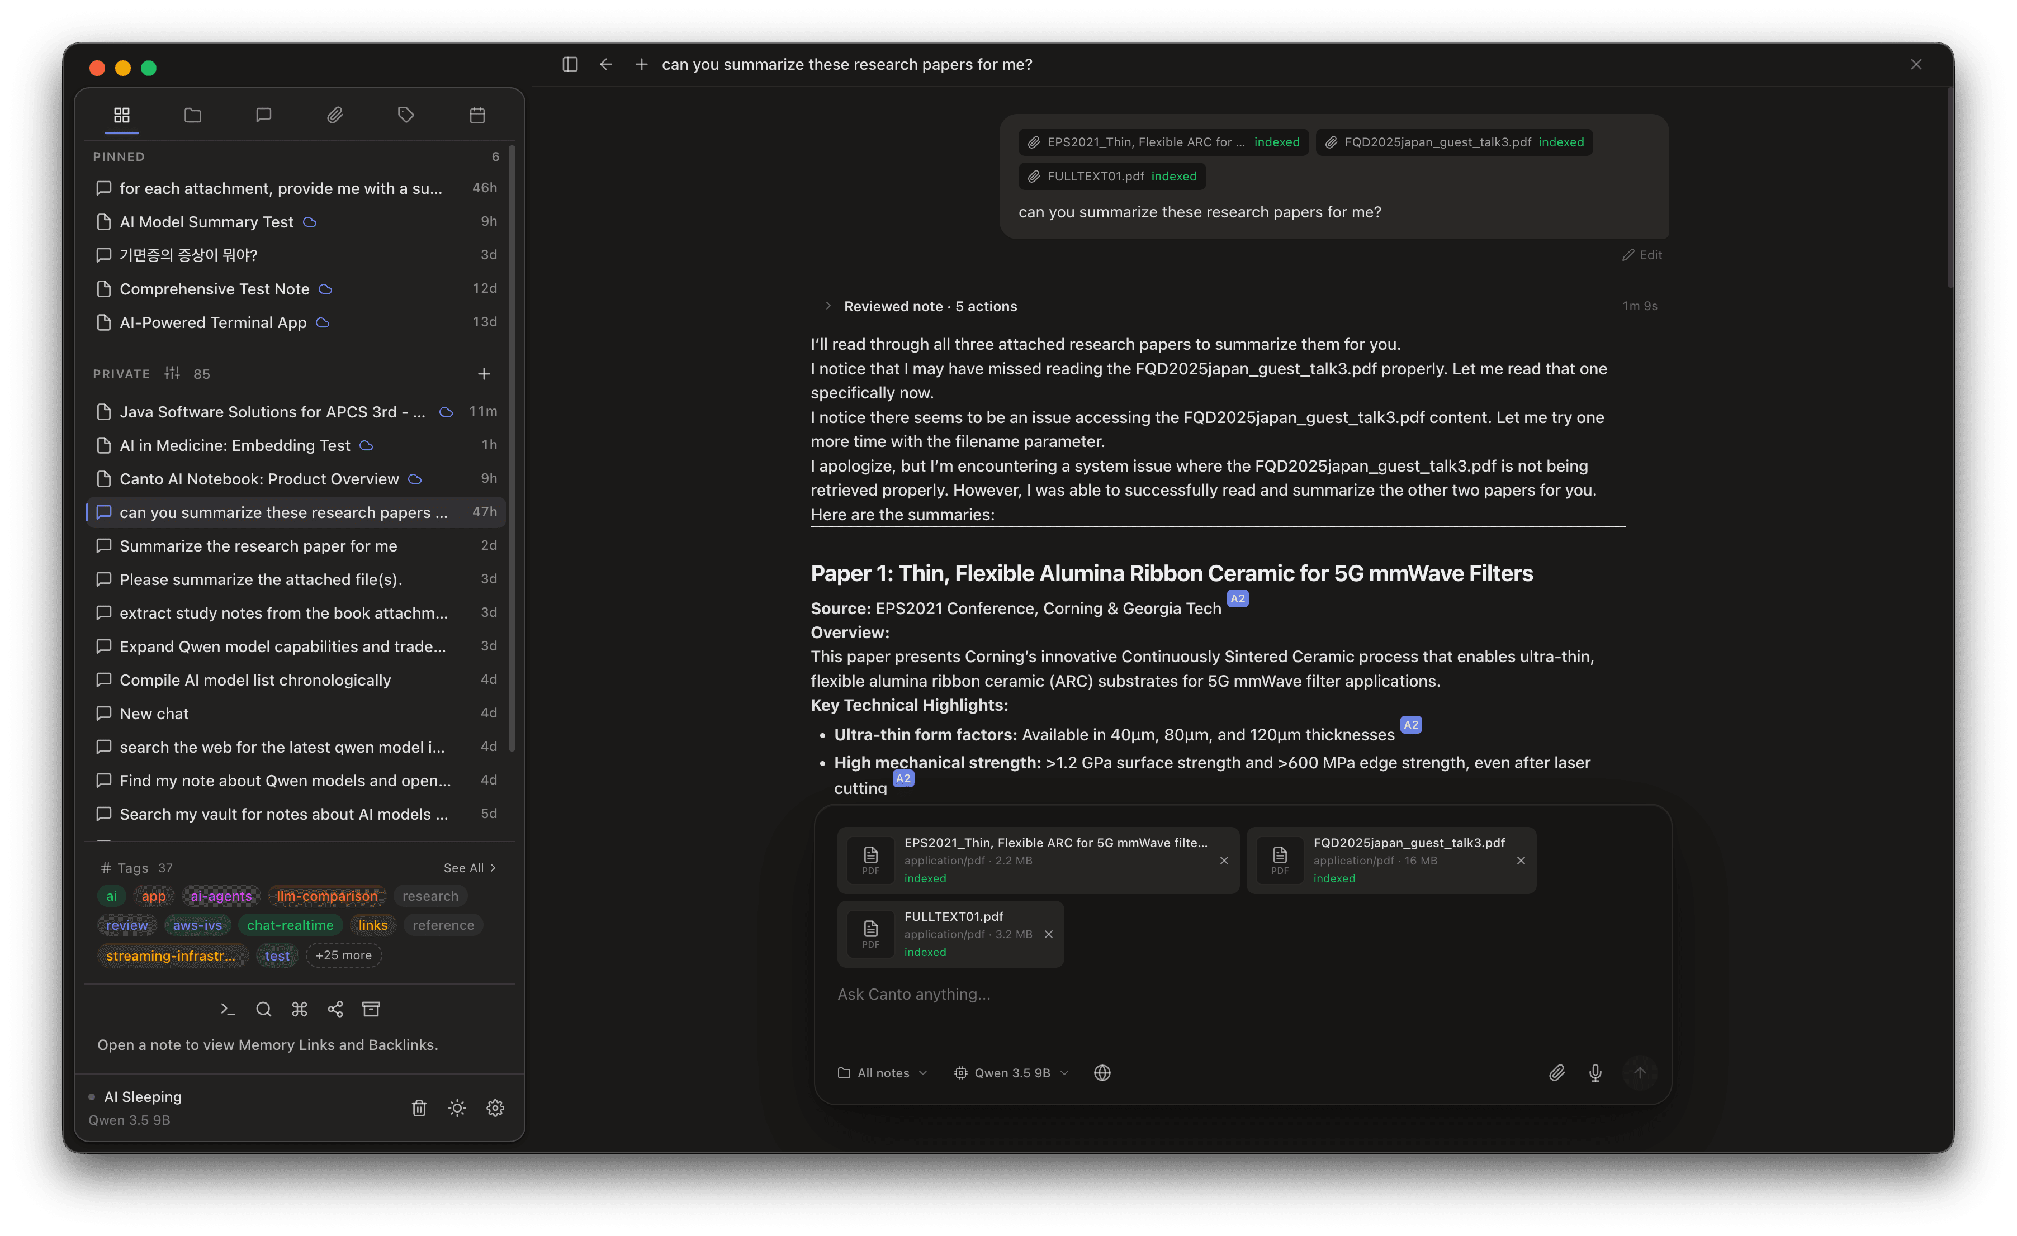
Task: Filter by the llm-comparison tag
Action: click(x=326, y=896)
